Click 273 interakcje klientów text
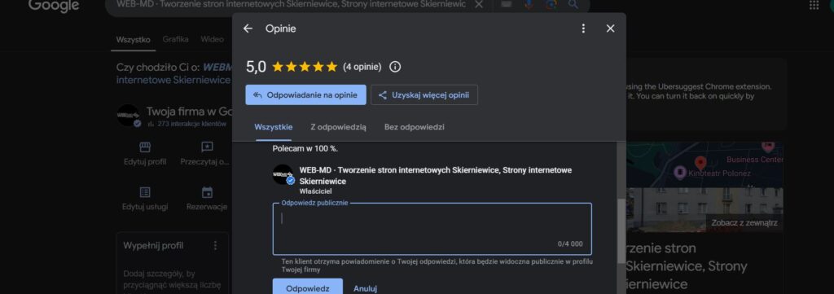Screen dimensions: 834x294 [x=191, y=124]
